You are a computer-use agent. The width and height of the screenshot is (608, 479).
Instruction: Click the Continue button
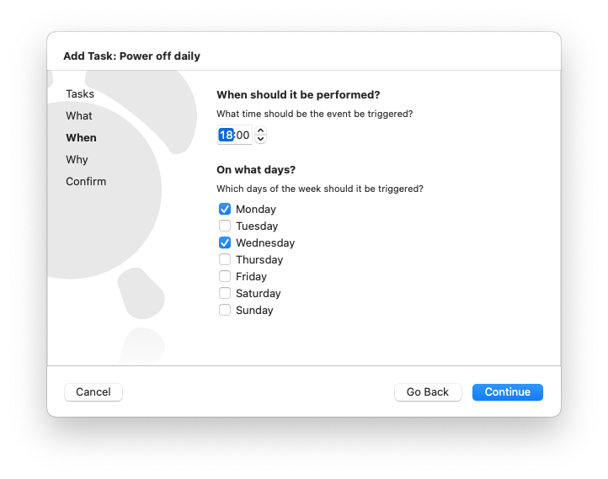(507, 391)
